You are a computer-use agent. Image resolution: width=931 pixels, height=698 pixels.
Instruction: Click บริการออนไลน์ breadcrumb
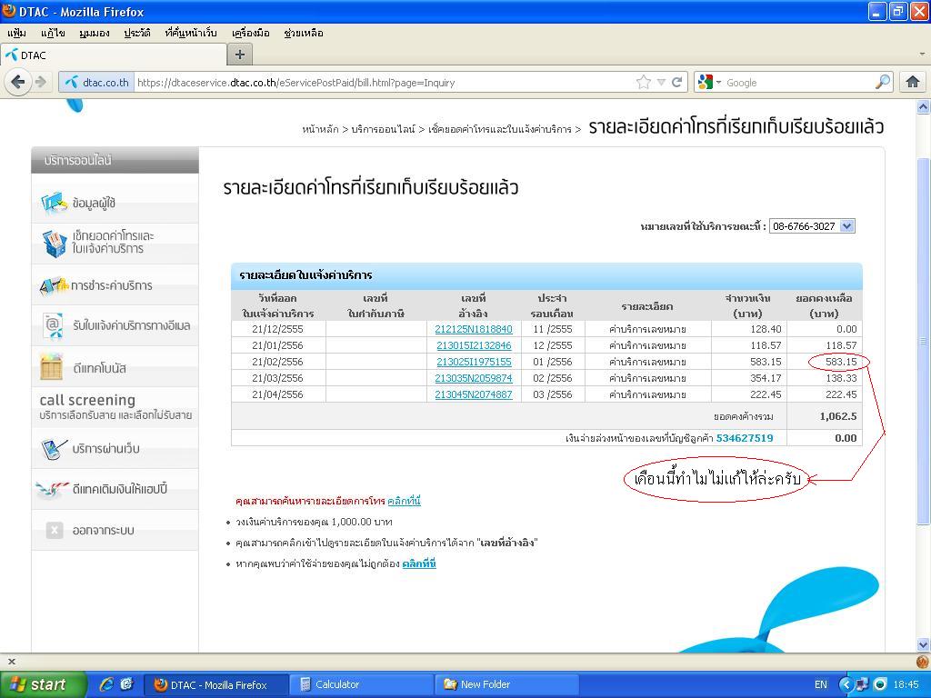click(x=383, y=129)
